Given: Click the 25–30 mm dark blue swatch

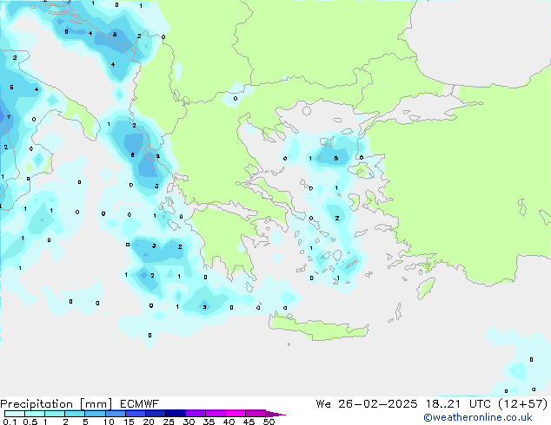Looking at the screenshot, I should coord(175,414).
